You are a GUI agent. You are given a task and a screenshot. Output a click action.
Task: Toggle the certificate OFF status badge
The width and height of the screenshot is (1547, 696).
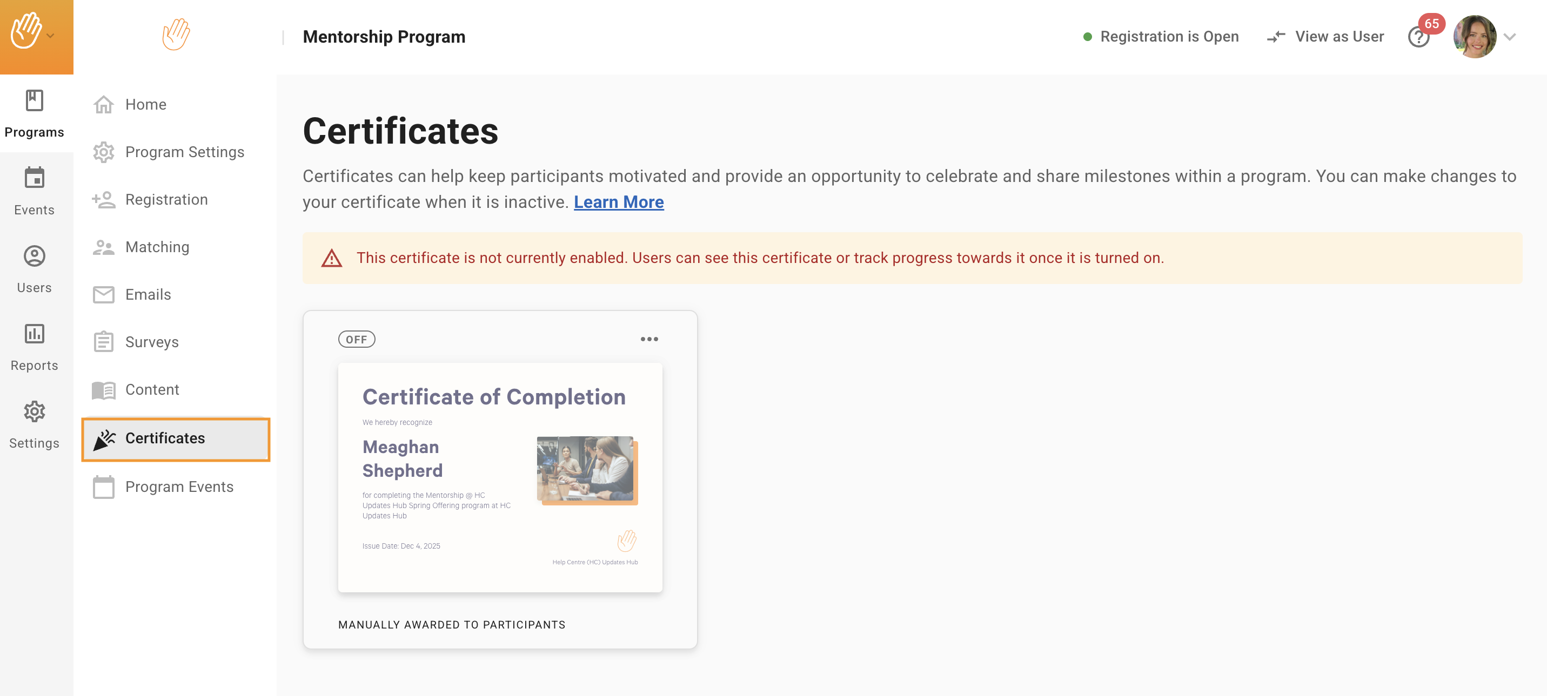coord(356,340)
